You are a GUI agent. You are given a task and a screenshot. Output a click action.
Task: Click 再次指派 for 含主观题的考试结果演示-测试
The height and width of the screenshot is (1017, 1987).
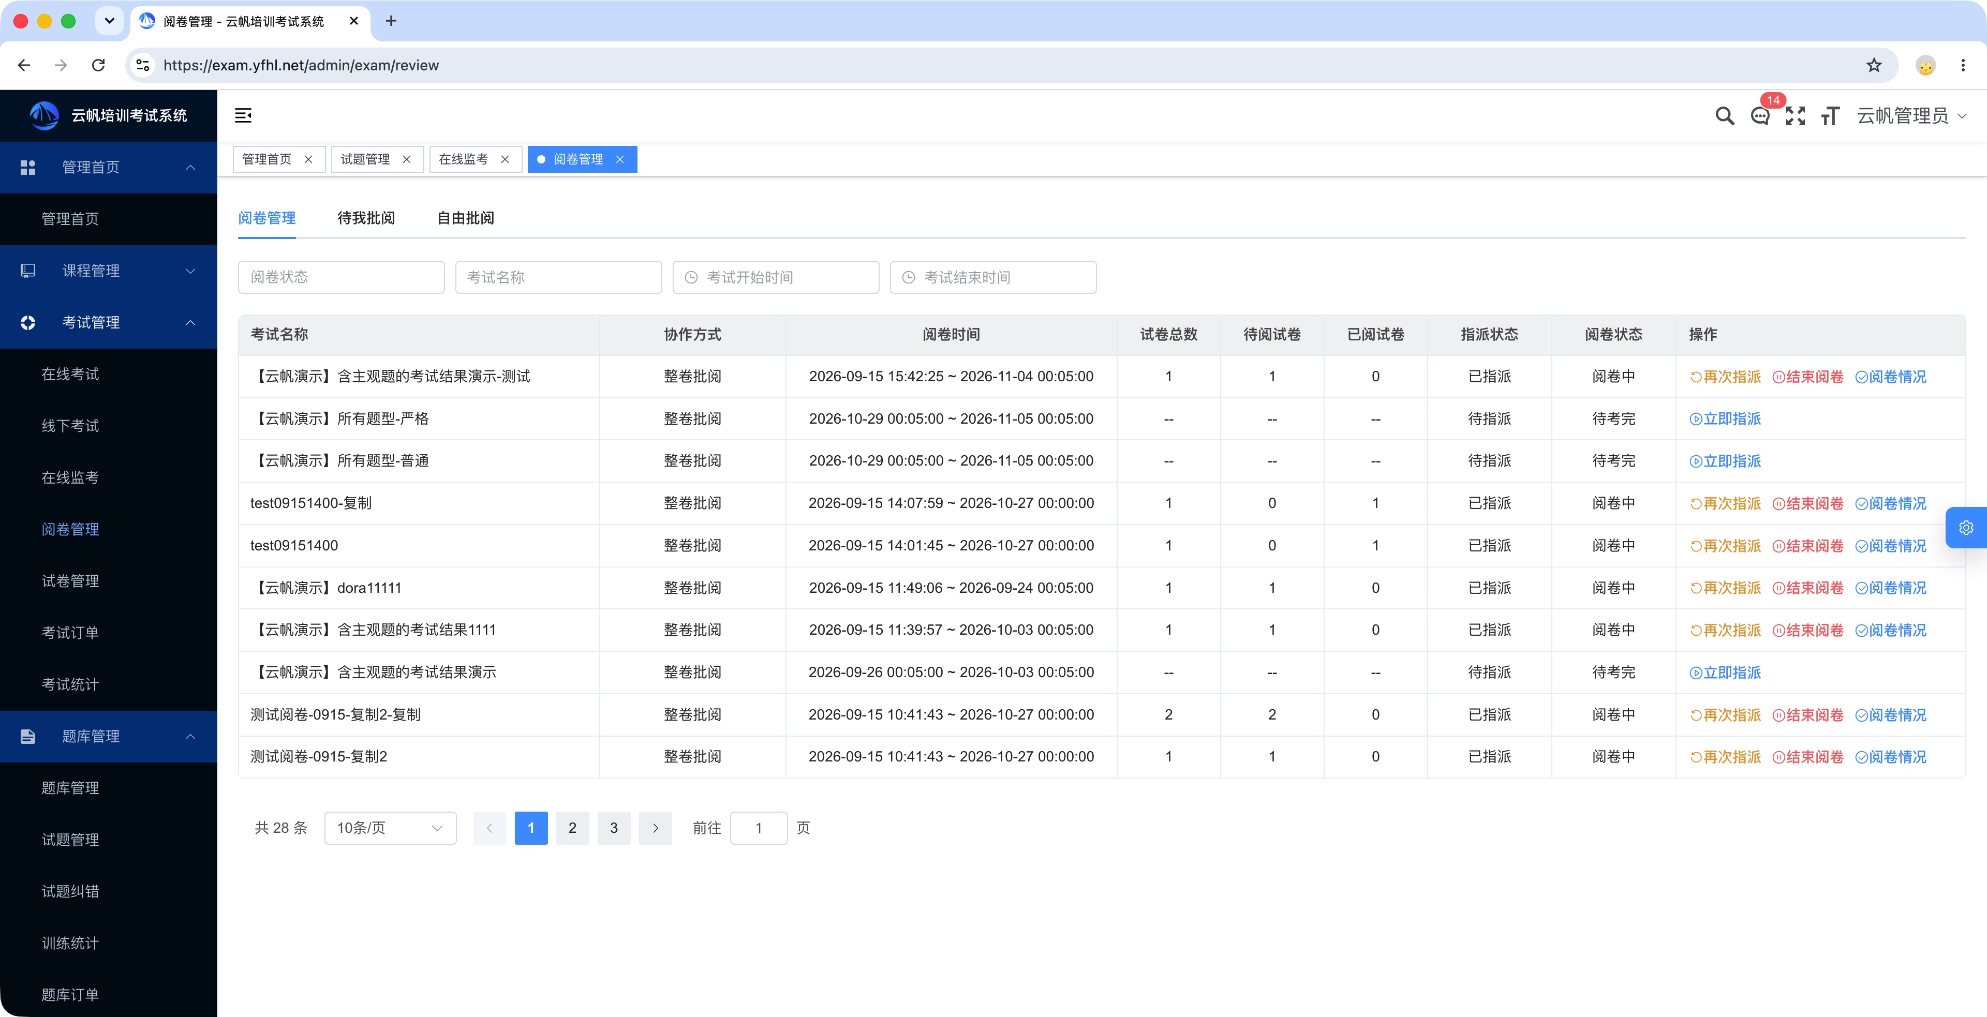tap(1726, 377)
